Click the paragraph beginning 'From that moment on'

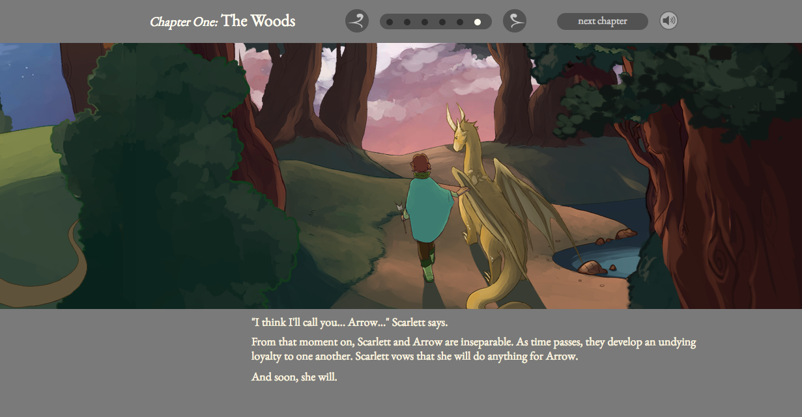tap(474, 349)
